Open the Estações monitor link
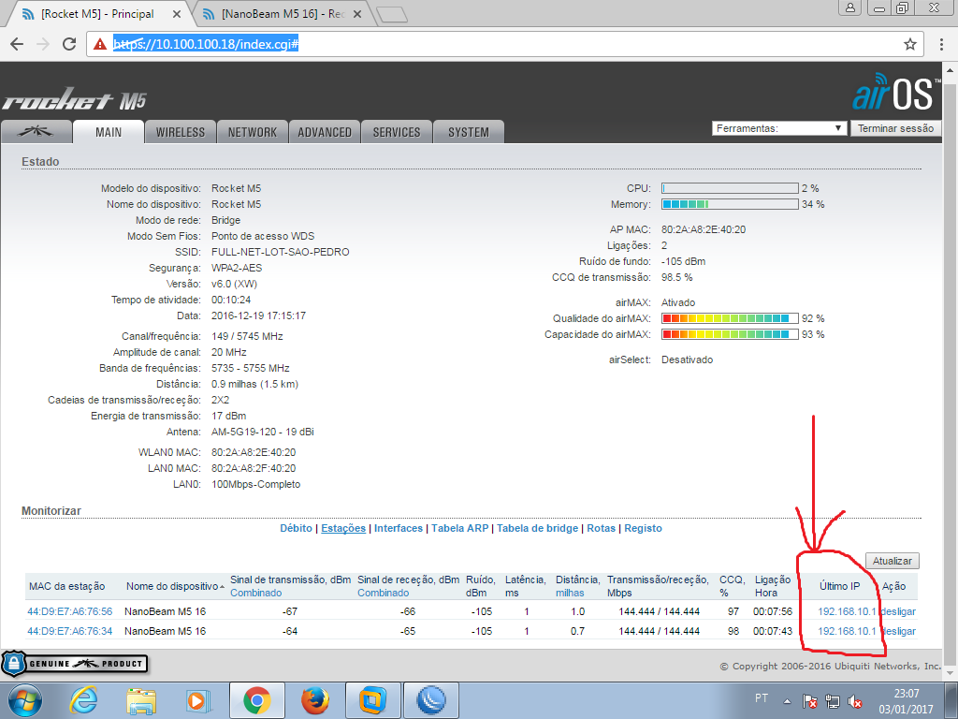The width and height of the screenshot is (958, 719). point(343,528)
